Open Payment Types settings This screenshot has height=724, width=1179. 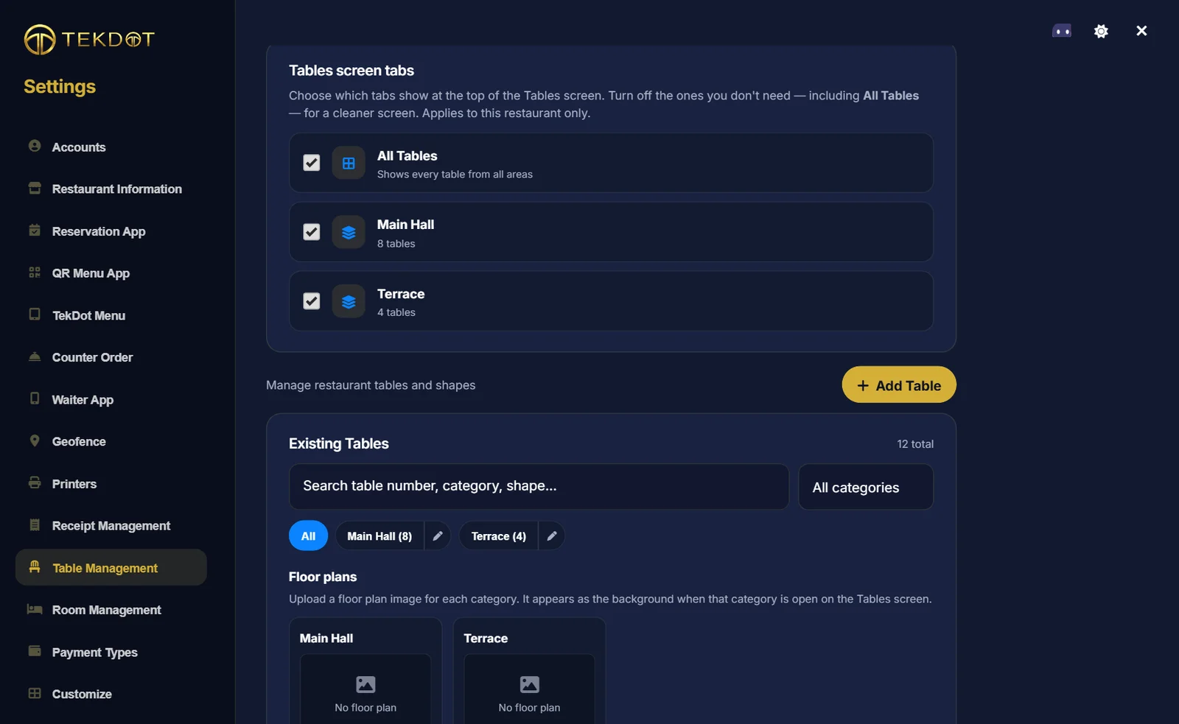click(111, 653)
